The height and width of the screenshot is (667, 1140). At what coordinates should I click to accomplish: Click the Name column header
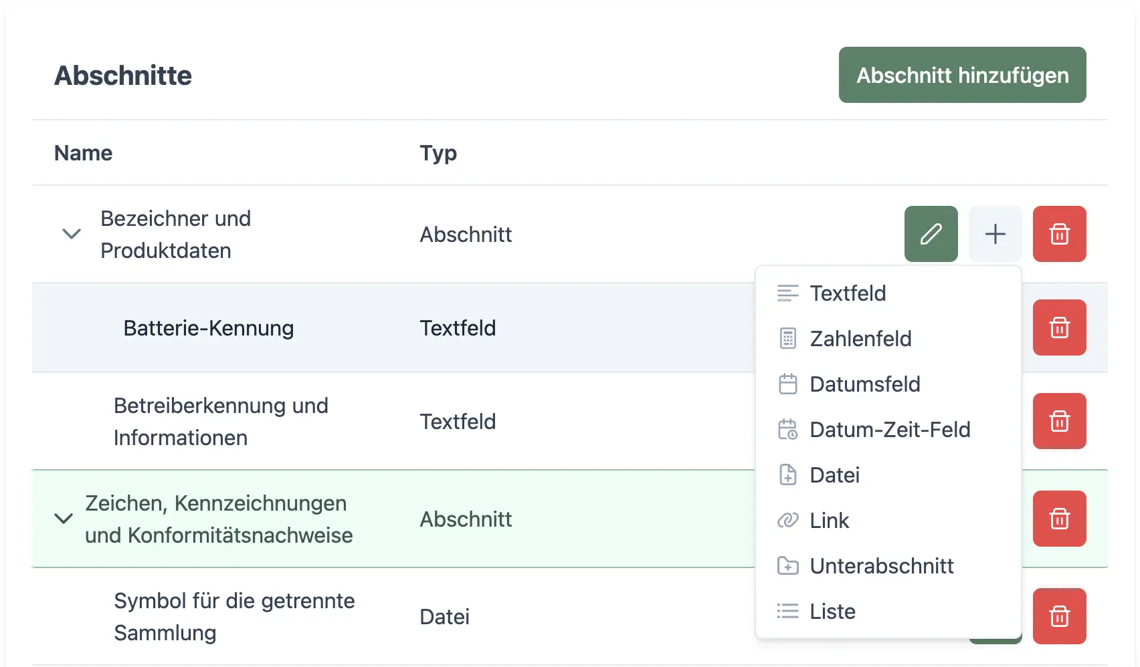(83, 153)
